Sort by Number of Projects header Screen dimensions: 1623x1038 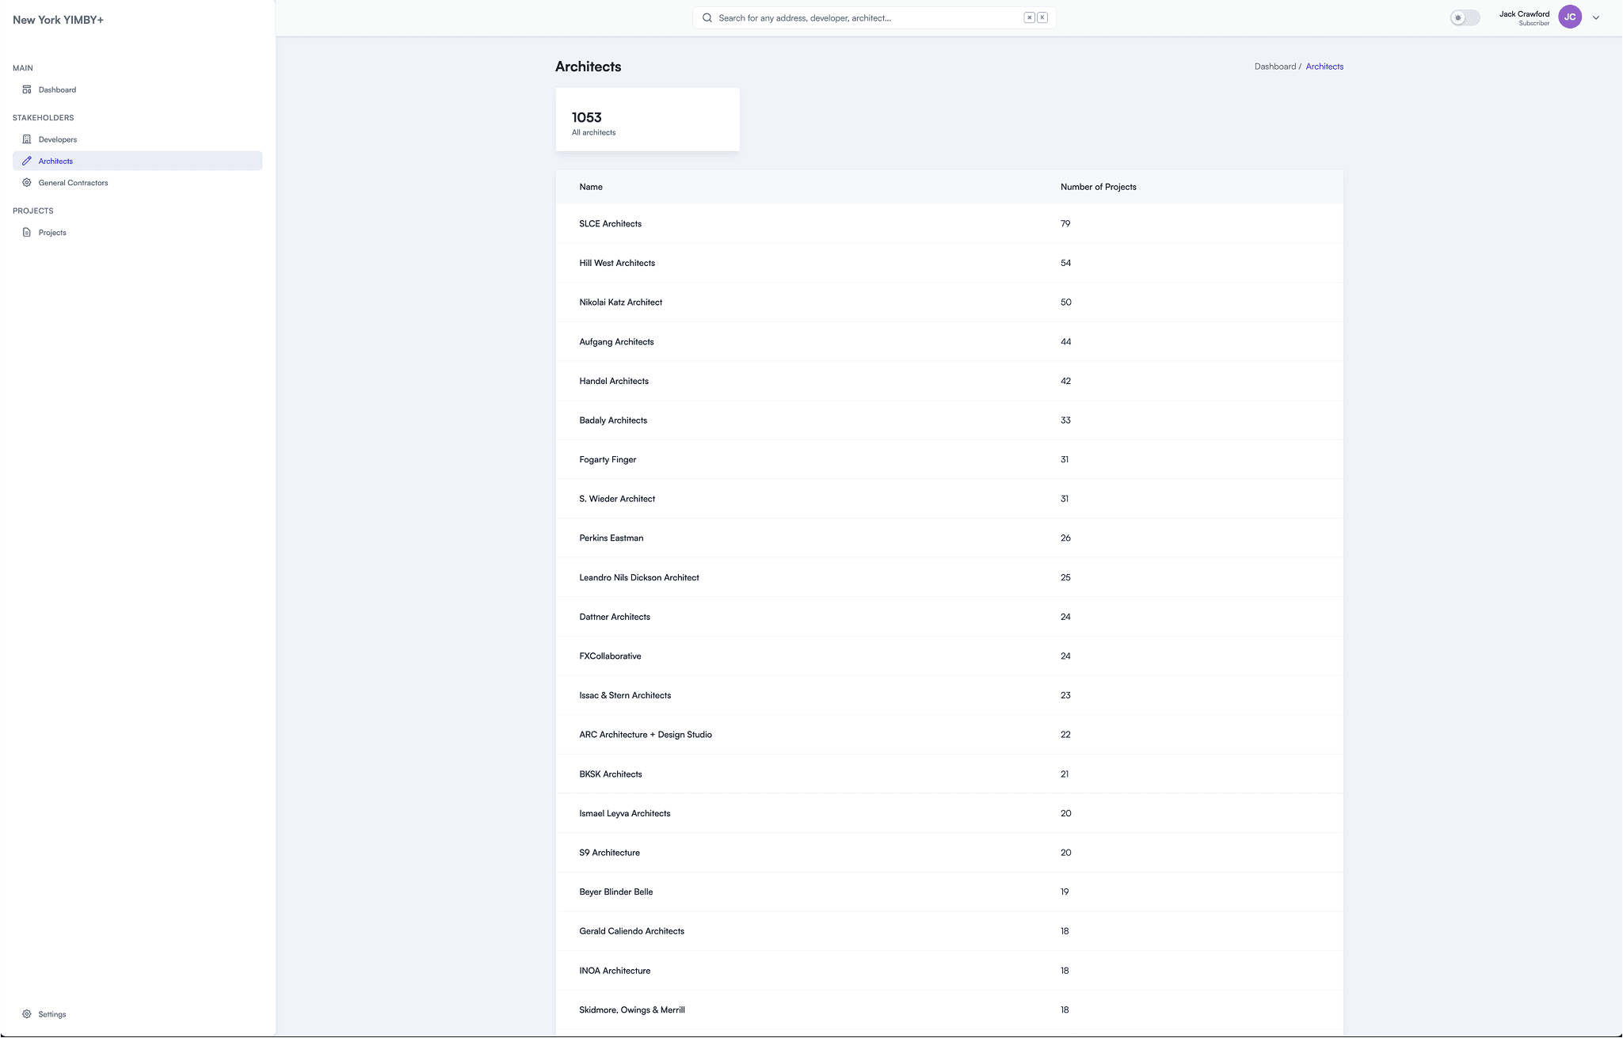tap(1098, 187)
